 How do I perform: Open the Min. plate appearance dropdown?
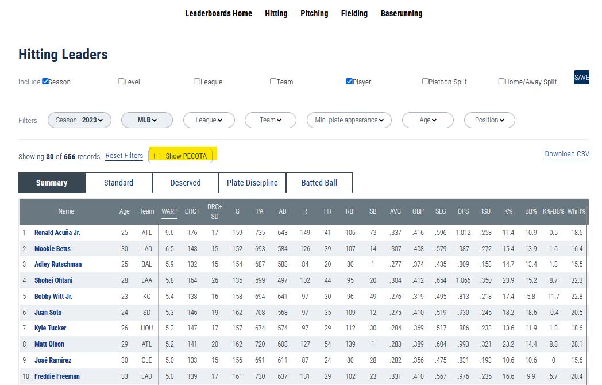coord(349,120)
